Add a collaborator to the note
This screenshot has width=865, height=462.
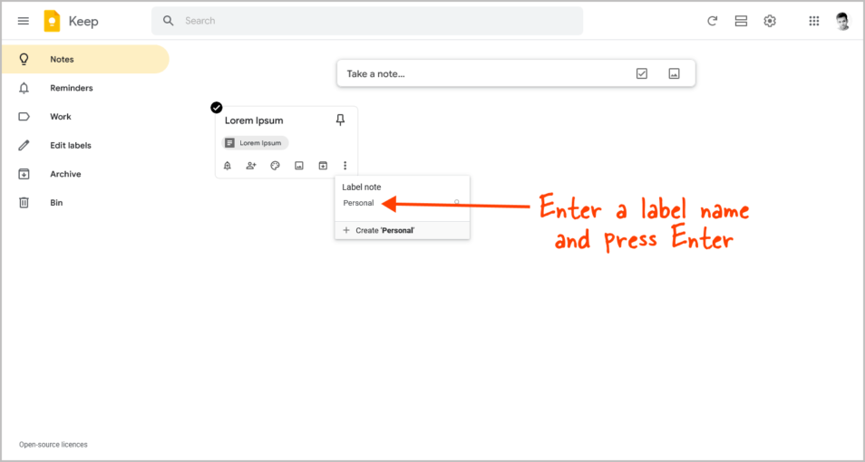(x=251, y=166)
